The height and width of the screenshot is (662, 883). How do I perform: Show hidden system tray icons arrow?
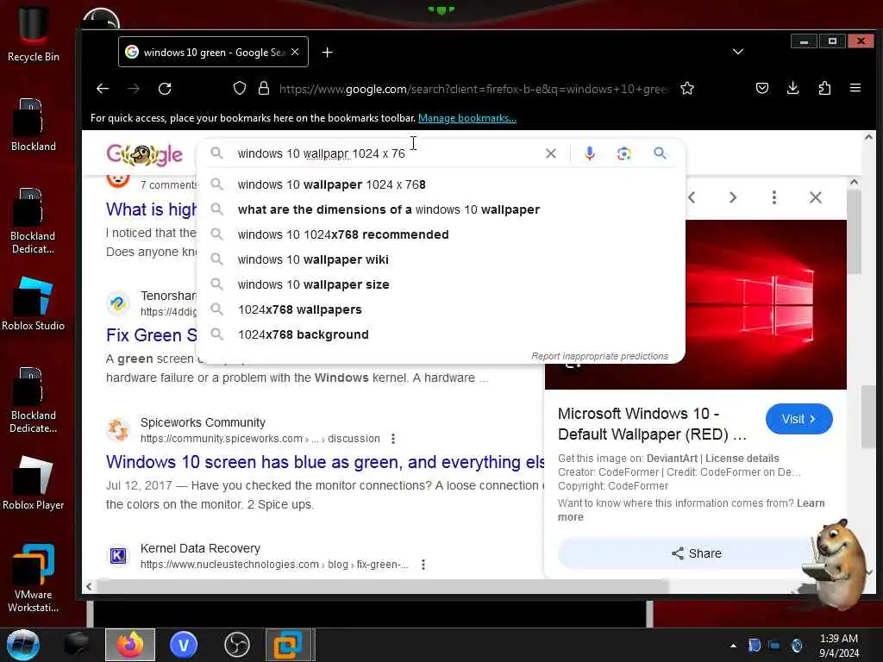click(x=733, y=646)
